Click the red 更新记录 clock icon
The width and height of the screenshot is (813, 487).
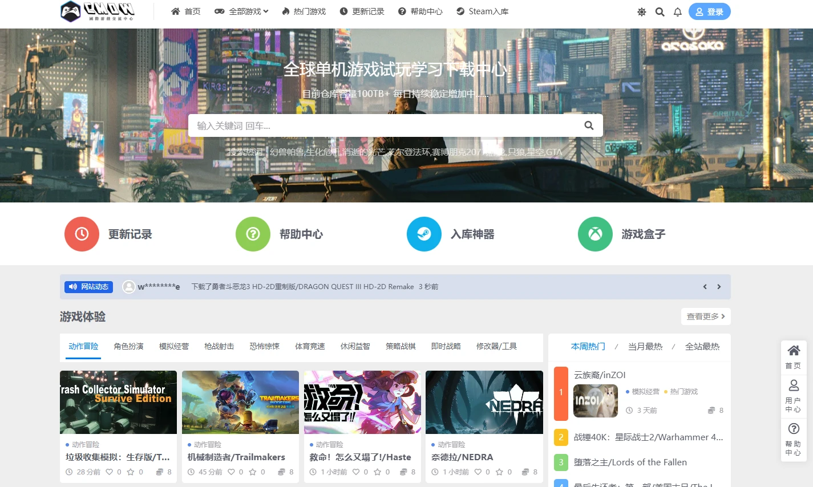click(82, 234)
